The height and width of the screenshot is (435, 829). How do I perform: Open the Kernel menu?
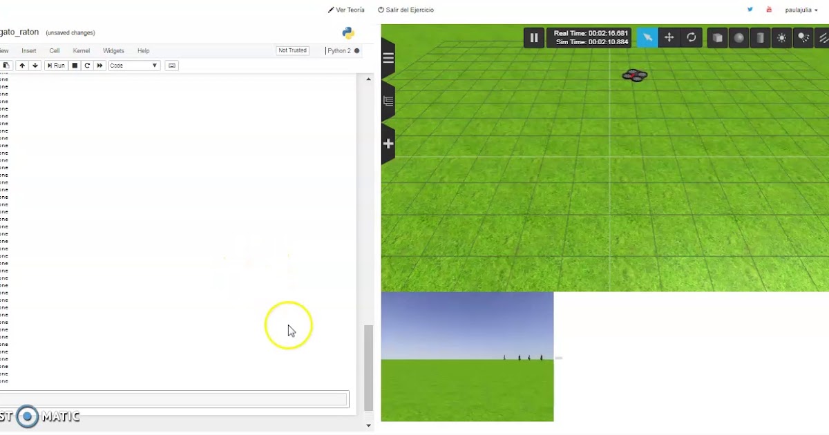point(82,51)
